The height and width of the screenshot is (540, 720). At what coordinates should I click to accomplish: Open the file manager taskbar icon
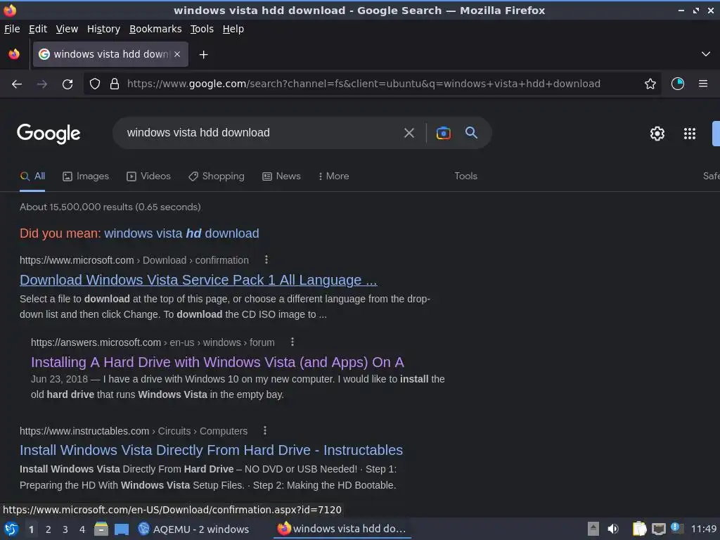pyautogui.click(x=101, y=529)
